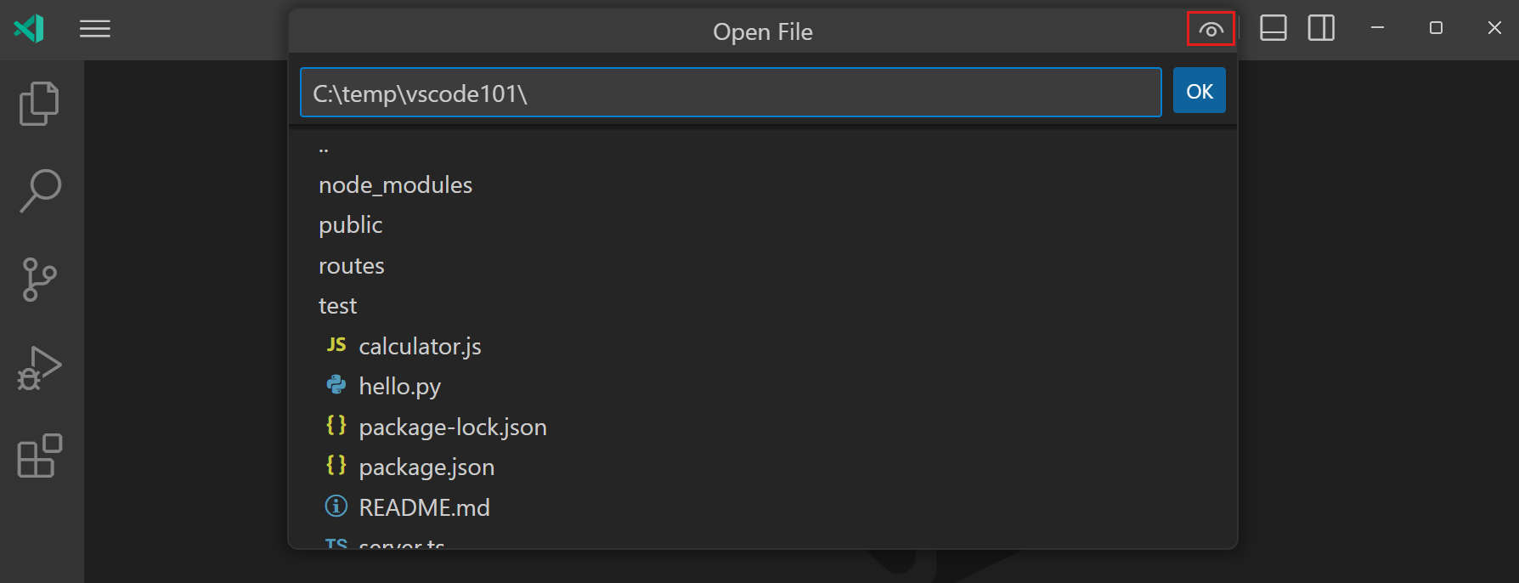The height and width of the screenshot is (583, 1519).
Task: Open the test folder
Action: [x=337, y=305]
